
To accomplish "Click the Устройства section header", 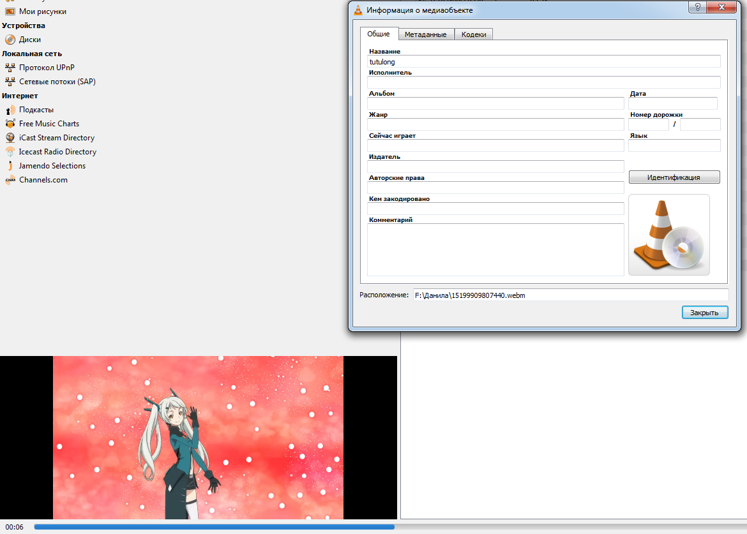I will 24,26.
